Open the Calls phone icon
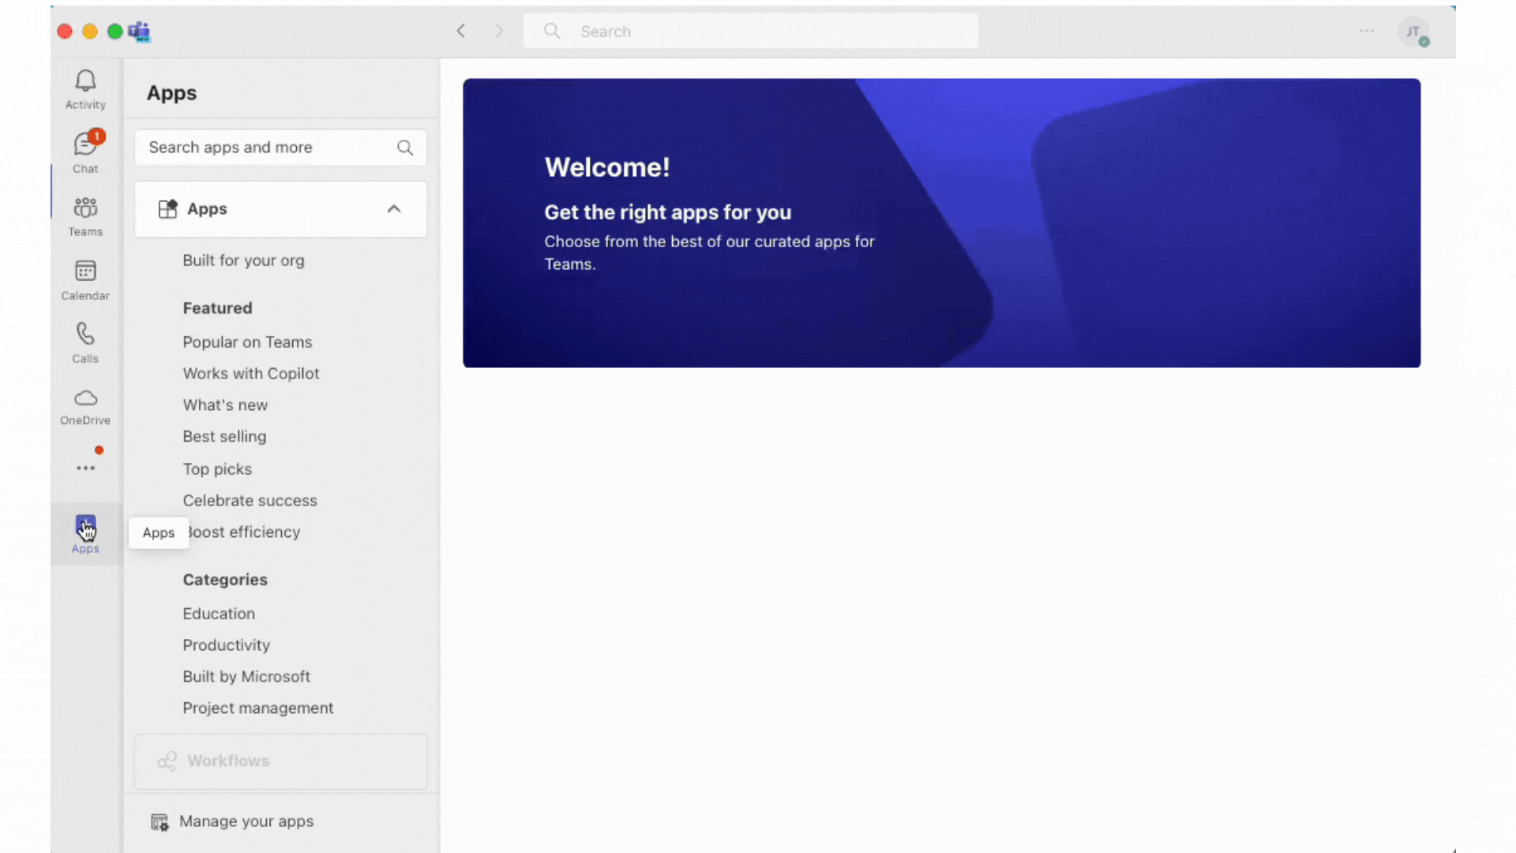This screenshot has width=1516, height=853. 85,342
